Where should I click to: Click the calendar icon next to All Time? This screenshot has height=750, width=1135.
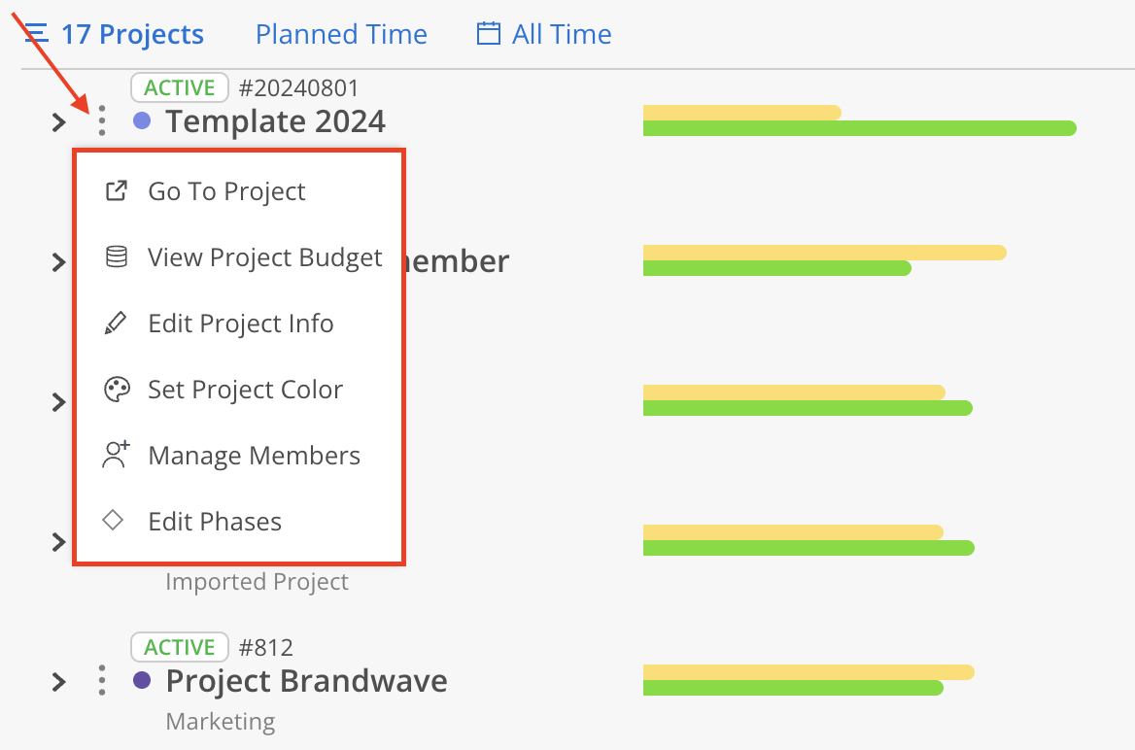point(488,35)
